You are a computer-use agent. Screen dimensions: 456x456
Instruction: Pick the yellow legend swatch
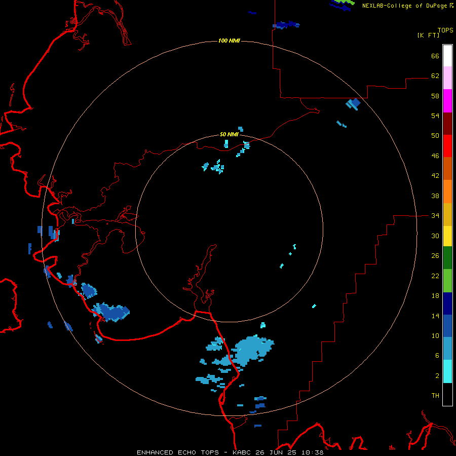[447, 236]
